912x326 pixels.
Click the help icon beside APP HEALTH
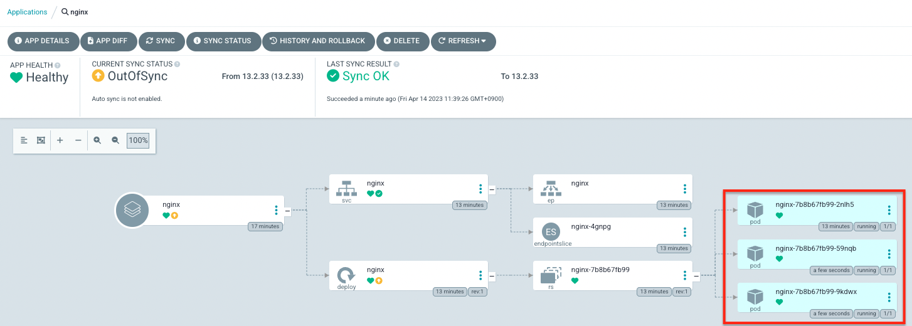tap(58, 65)
